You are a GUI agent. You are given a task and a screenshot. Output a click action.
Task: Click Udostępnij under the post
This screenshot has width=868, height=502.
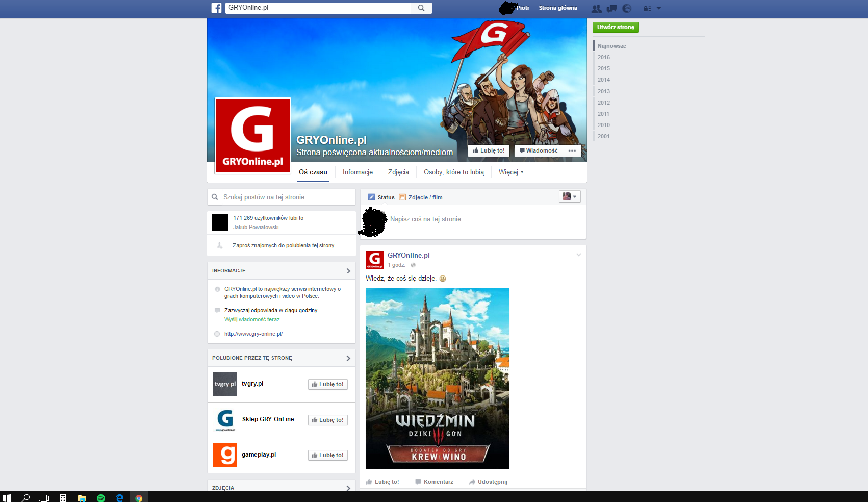[x=488, y=482]
